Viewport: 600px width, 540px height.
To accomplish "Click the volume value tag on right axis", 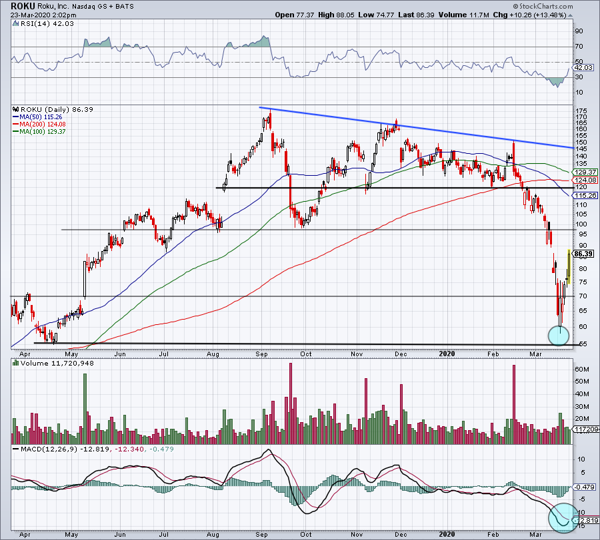I will pos(587,429).
